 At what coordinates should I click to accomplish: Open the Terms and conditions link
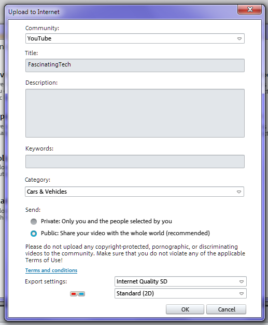[x=51, y=270]
